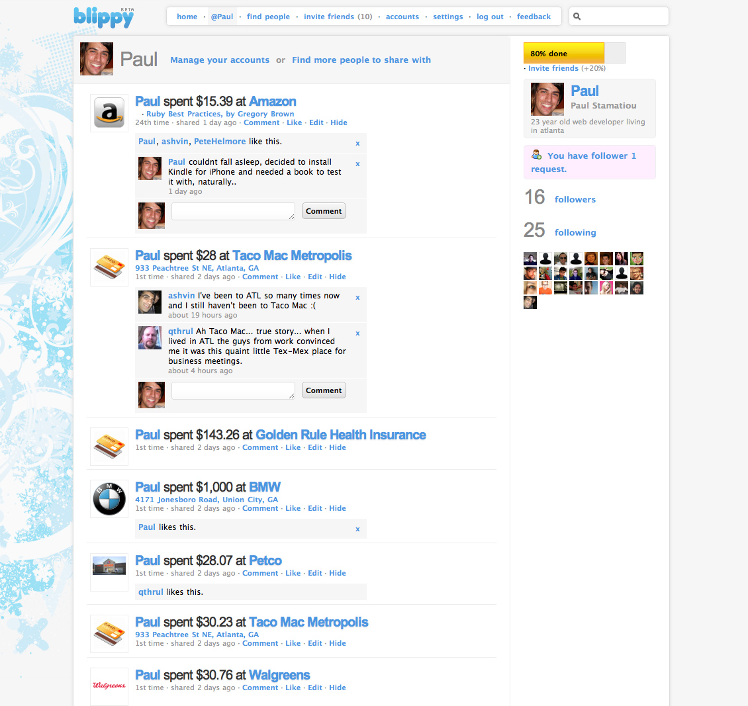Open Find more people to share with

tap(361, 60)
